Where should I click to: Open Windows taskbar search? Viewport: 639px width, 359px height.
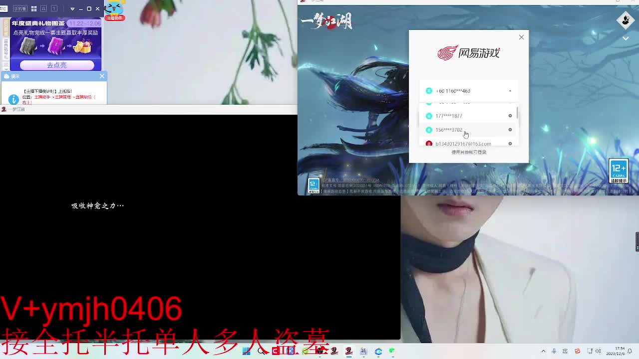coord(262,351)
